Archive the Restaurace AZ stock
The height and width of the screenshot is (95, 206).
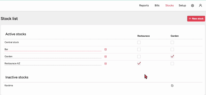[106, 64]
